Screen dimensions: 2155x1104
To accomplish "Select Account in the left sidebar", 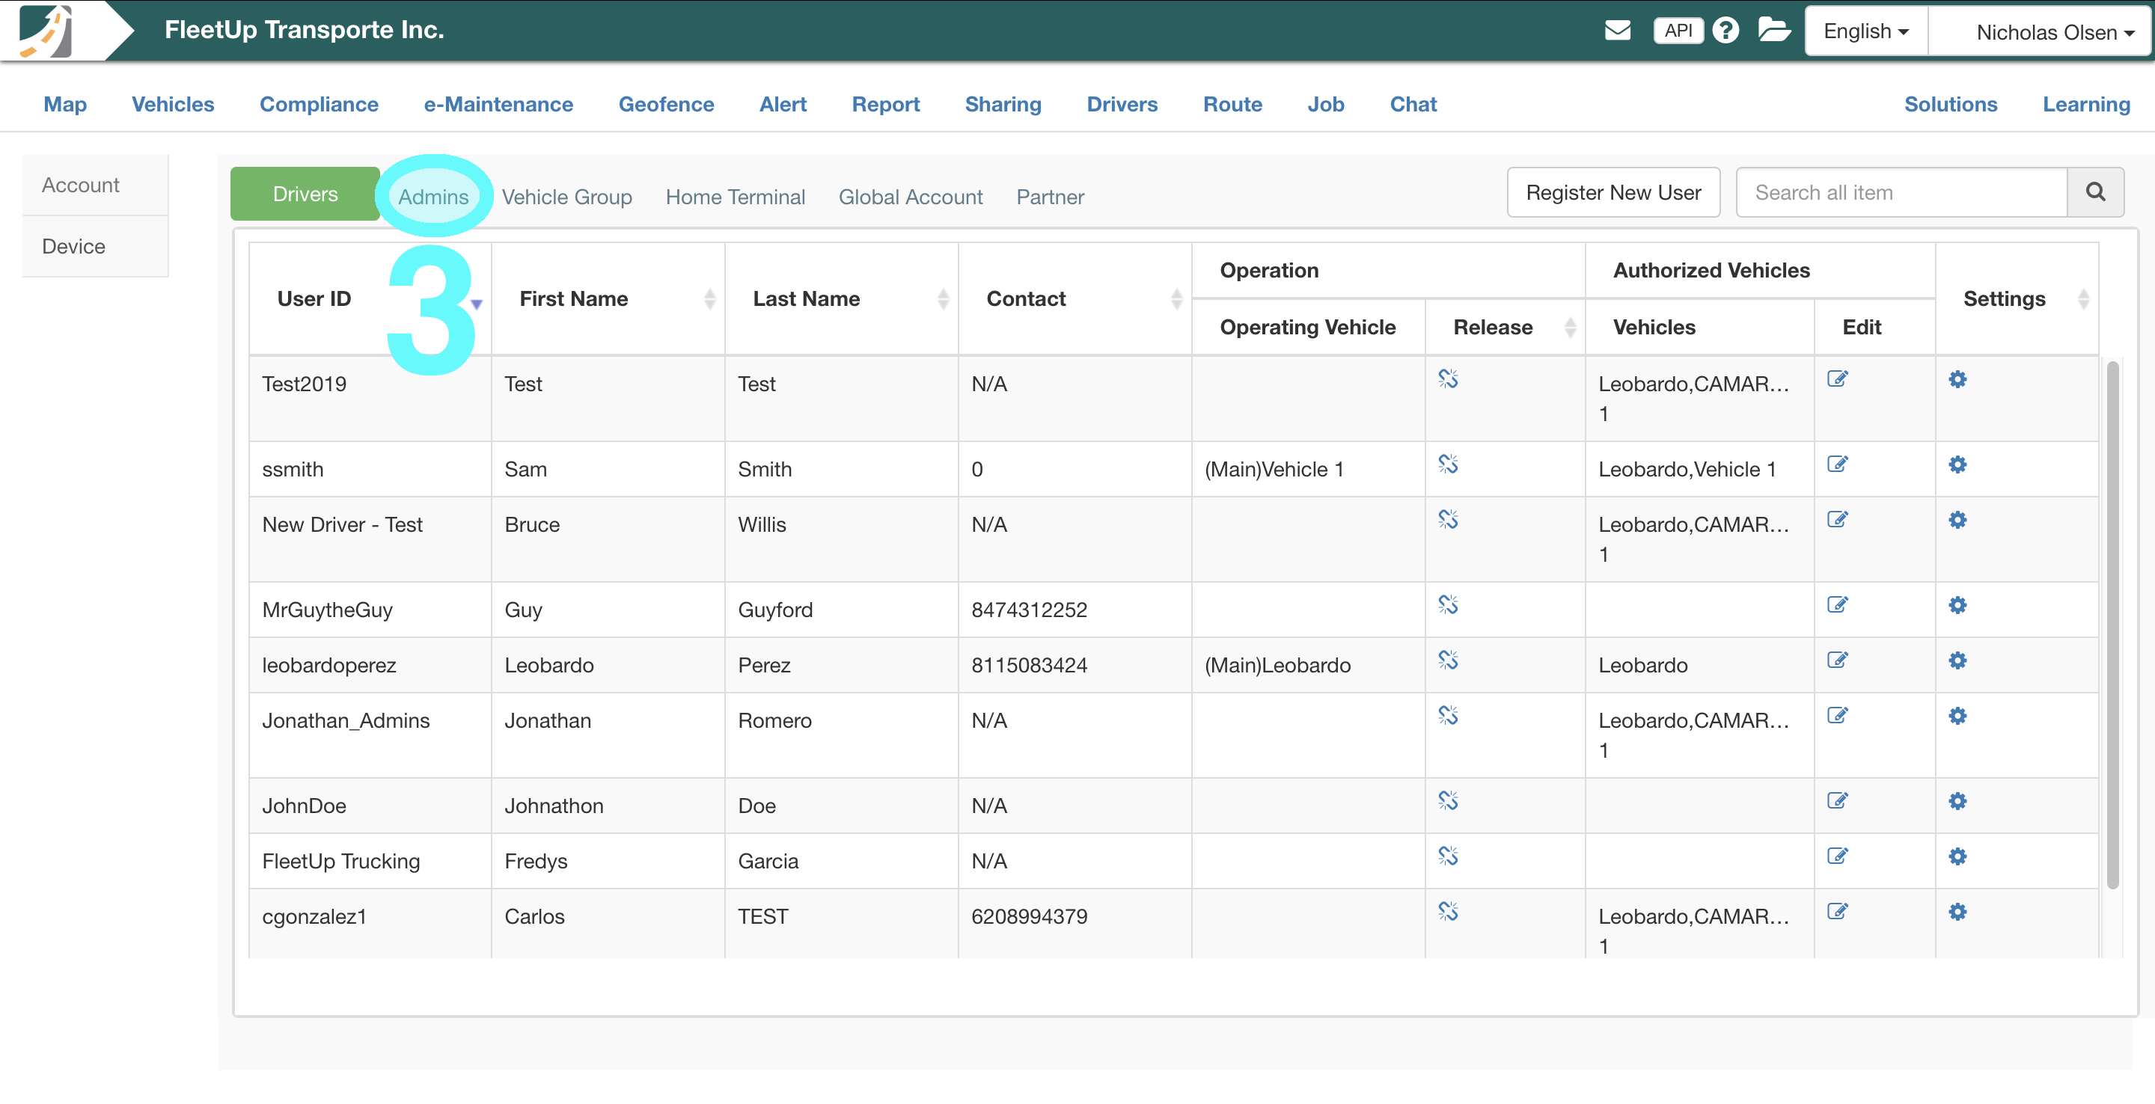I will (x=95, y=185).
